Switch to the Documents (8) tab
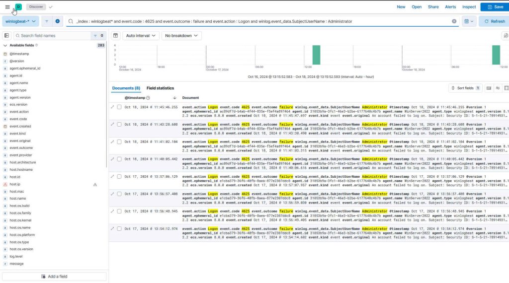Viewport: 509px width, 283px height. click(126, 88)
